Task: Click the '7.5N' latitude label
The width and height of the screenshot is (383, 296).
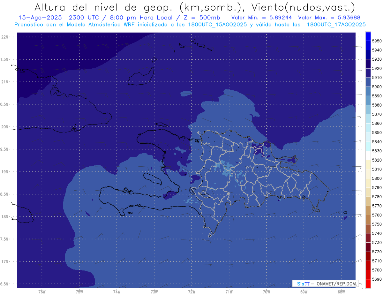Action: coord(4,239)
